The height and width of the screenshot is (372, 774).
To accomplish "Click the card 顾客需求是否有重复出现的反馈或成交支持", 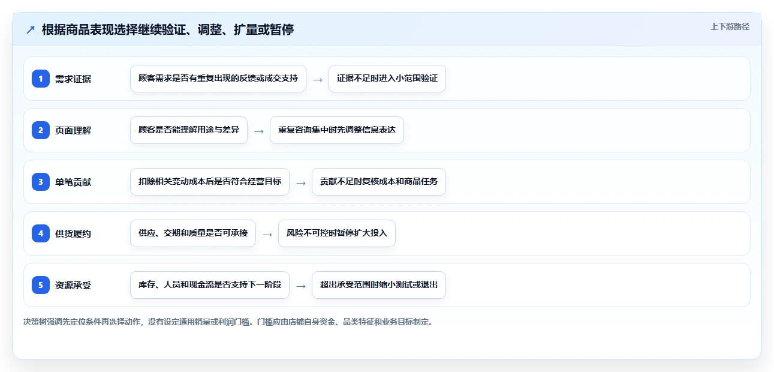I will [x=218, y=79].
